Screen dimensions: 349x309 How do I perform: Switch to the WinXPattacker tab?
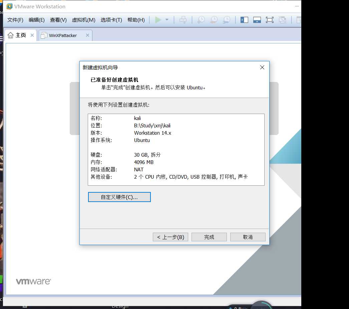[x=65, y=35]
